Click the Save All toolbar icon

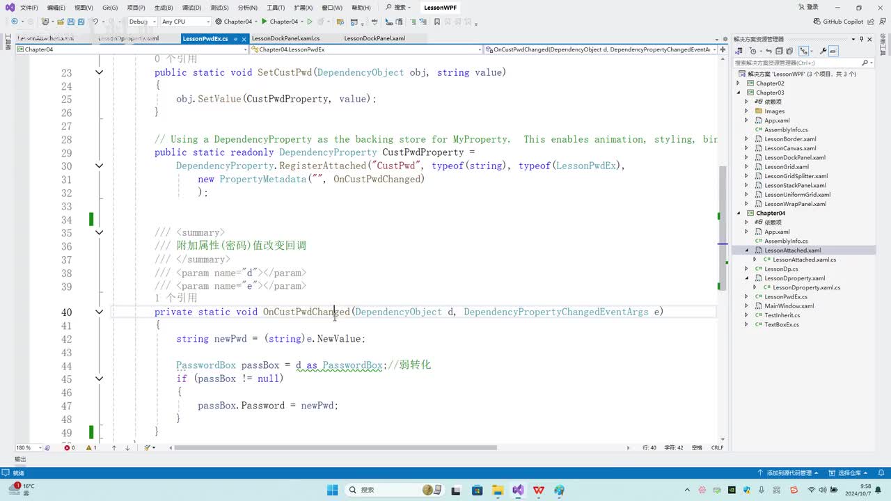(82, 22)
